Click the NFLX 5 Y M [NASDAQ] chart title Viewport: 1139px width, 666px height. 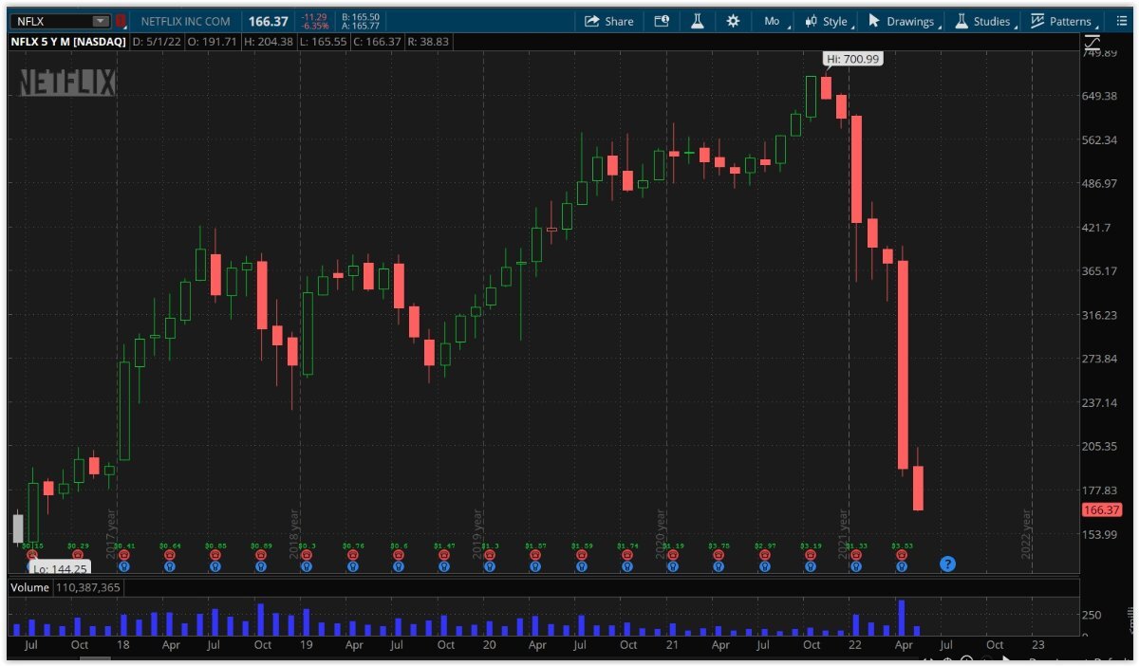[68, 42]
